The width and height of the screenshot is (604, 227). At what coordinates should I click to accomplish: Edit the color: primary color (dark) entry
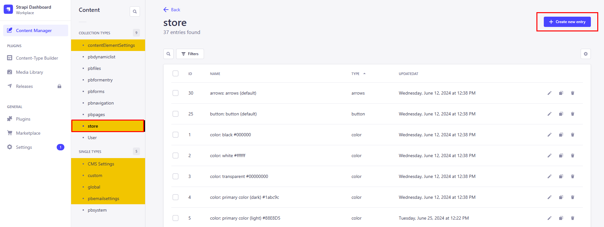pos(550,197)
